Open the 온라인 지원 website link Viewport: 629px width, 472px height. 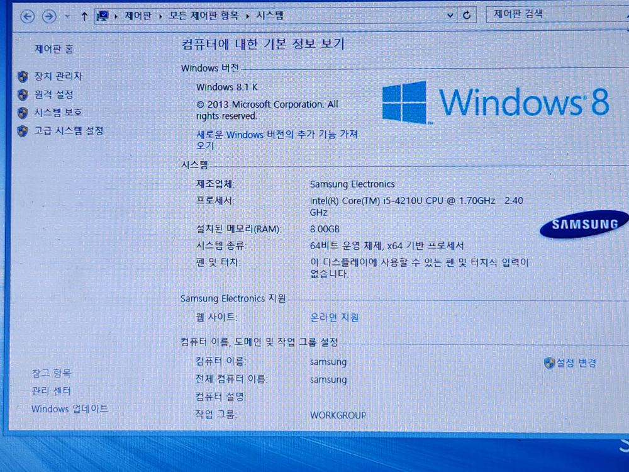pos(334,317)
